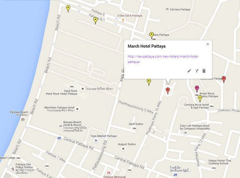Click the directions icon in March Hotel popup
This screenshot has height=178, width=240.
point(196,71)
